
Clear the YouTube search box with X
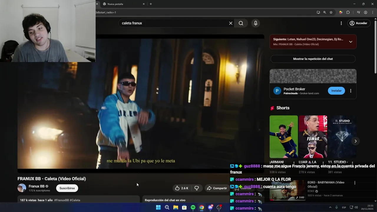(x=231, y=23)
